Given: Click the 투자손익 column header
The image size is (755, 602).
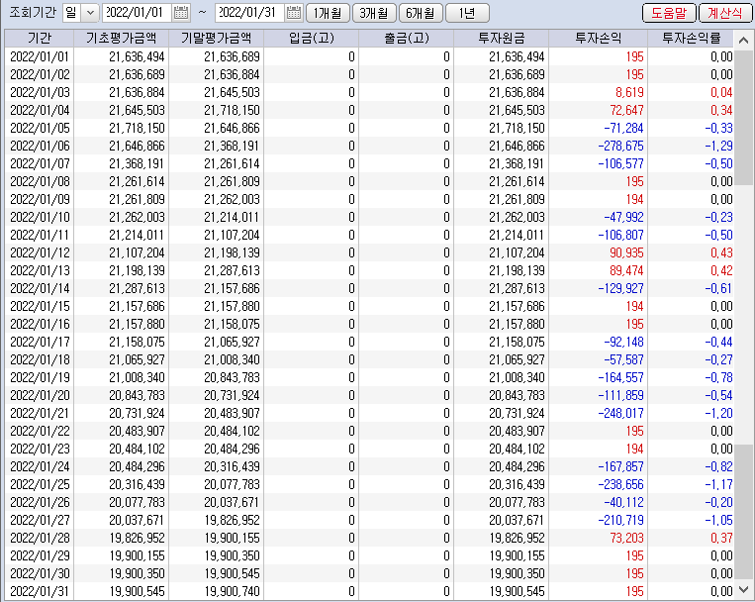Looking at the screenshot, I should coord(599,38).
